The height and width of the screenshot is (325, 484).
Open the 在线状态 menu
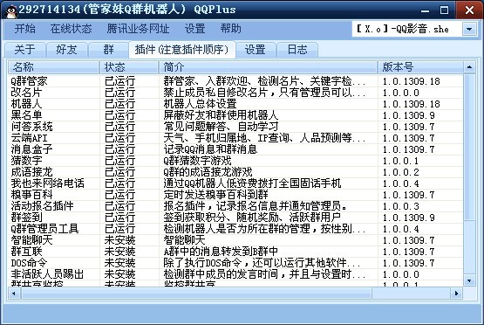point(71,29)
